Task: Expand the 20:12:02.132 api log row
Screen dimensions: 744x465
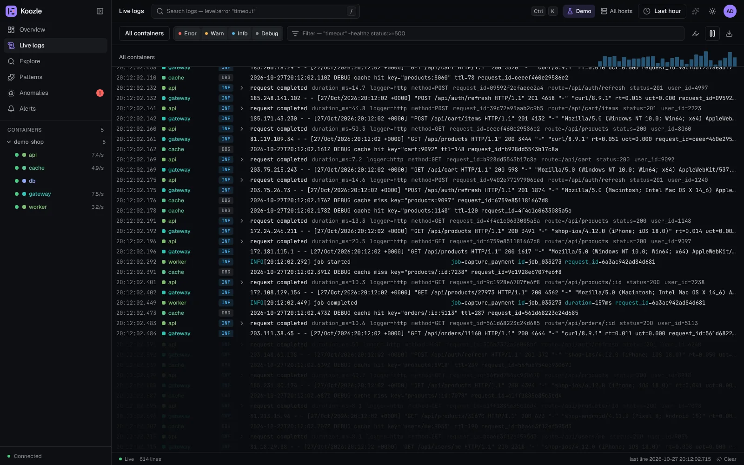Action: coord(241,88)
